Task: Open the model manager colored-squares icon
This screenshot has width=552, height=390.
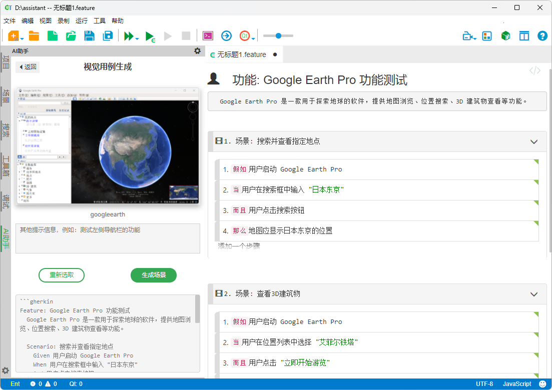Action: pyautogui.click(x=487, y=36)
